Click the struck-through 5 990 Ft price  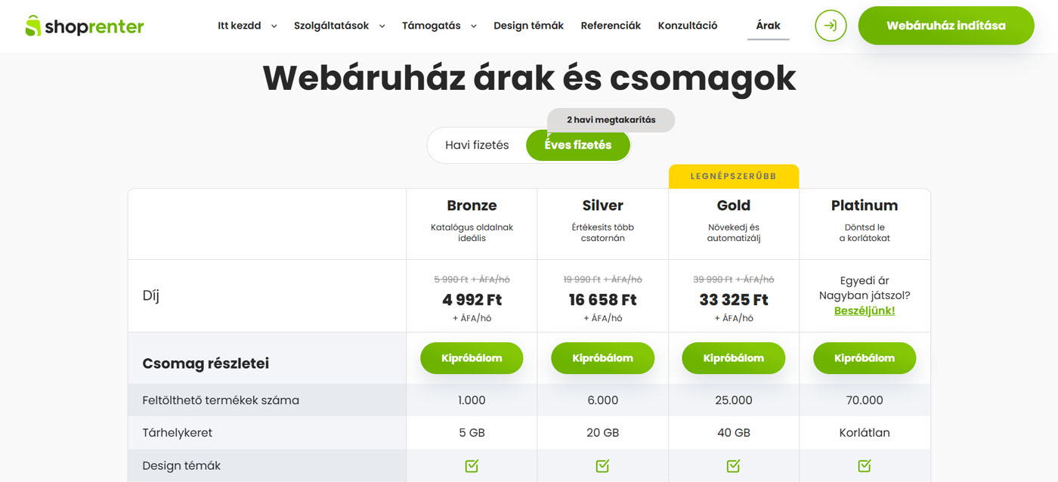[472, 280]
